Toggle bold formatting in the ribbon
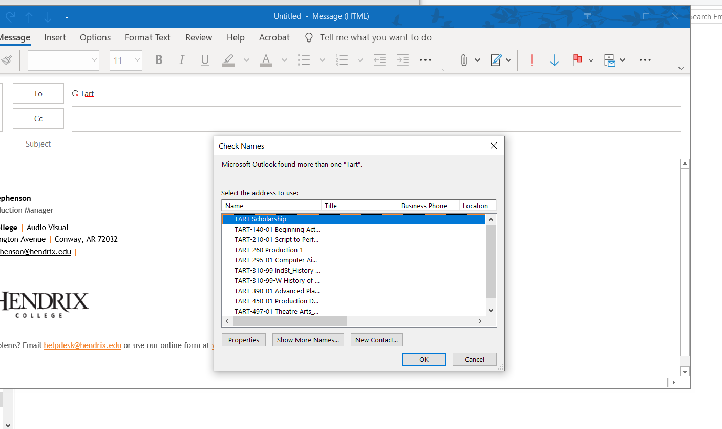Viewport: 722px width, 429px height. point(159,60)
